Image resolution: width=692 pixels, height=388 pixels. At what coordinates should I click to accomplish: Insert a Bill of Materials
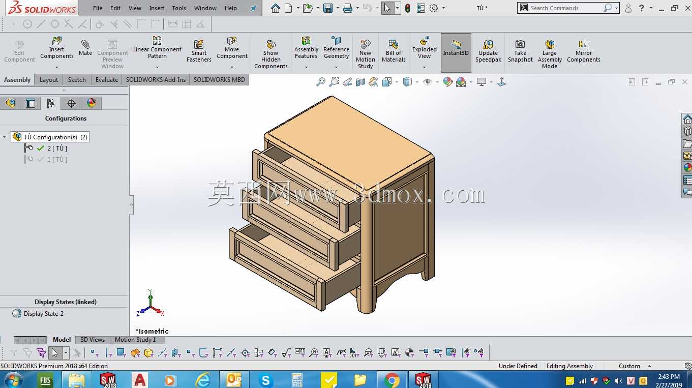coord(394,51)
